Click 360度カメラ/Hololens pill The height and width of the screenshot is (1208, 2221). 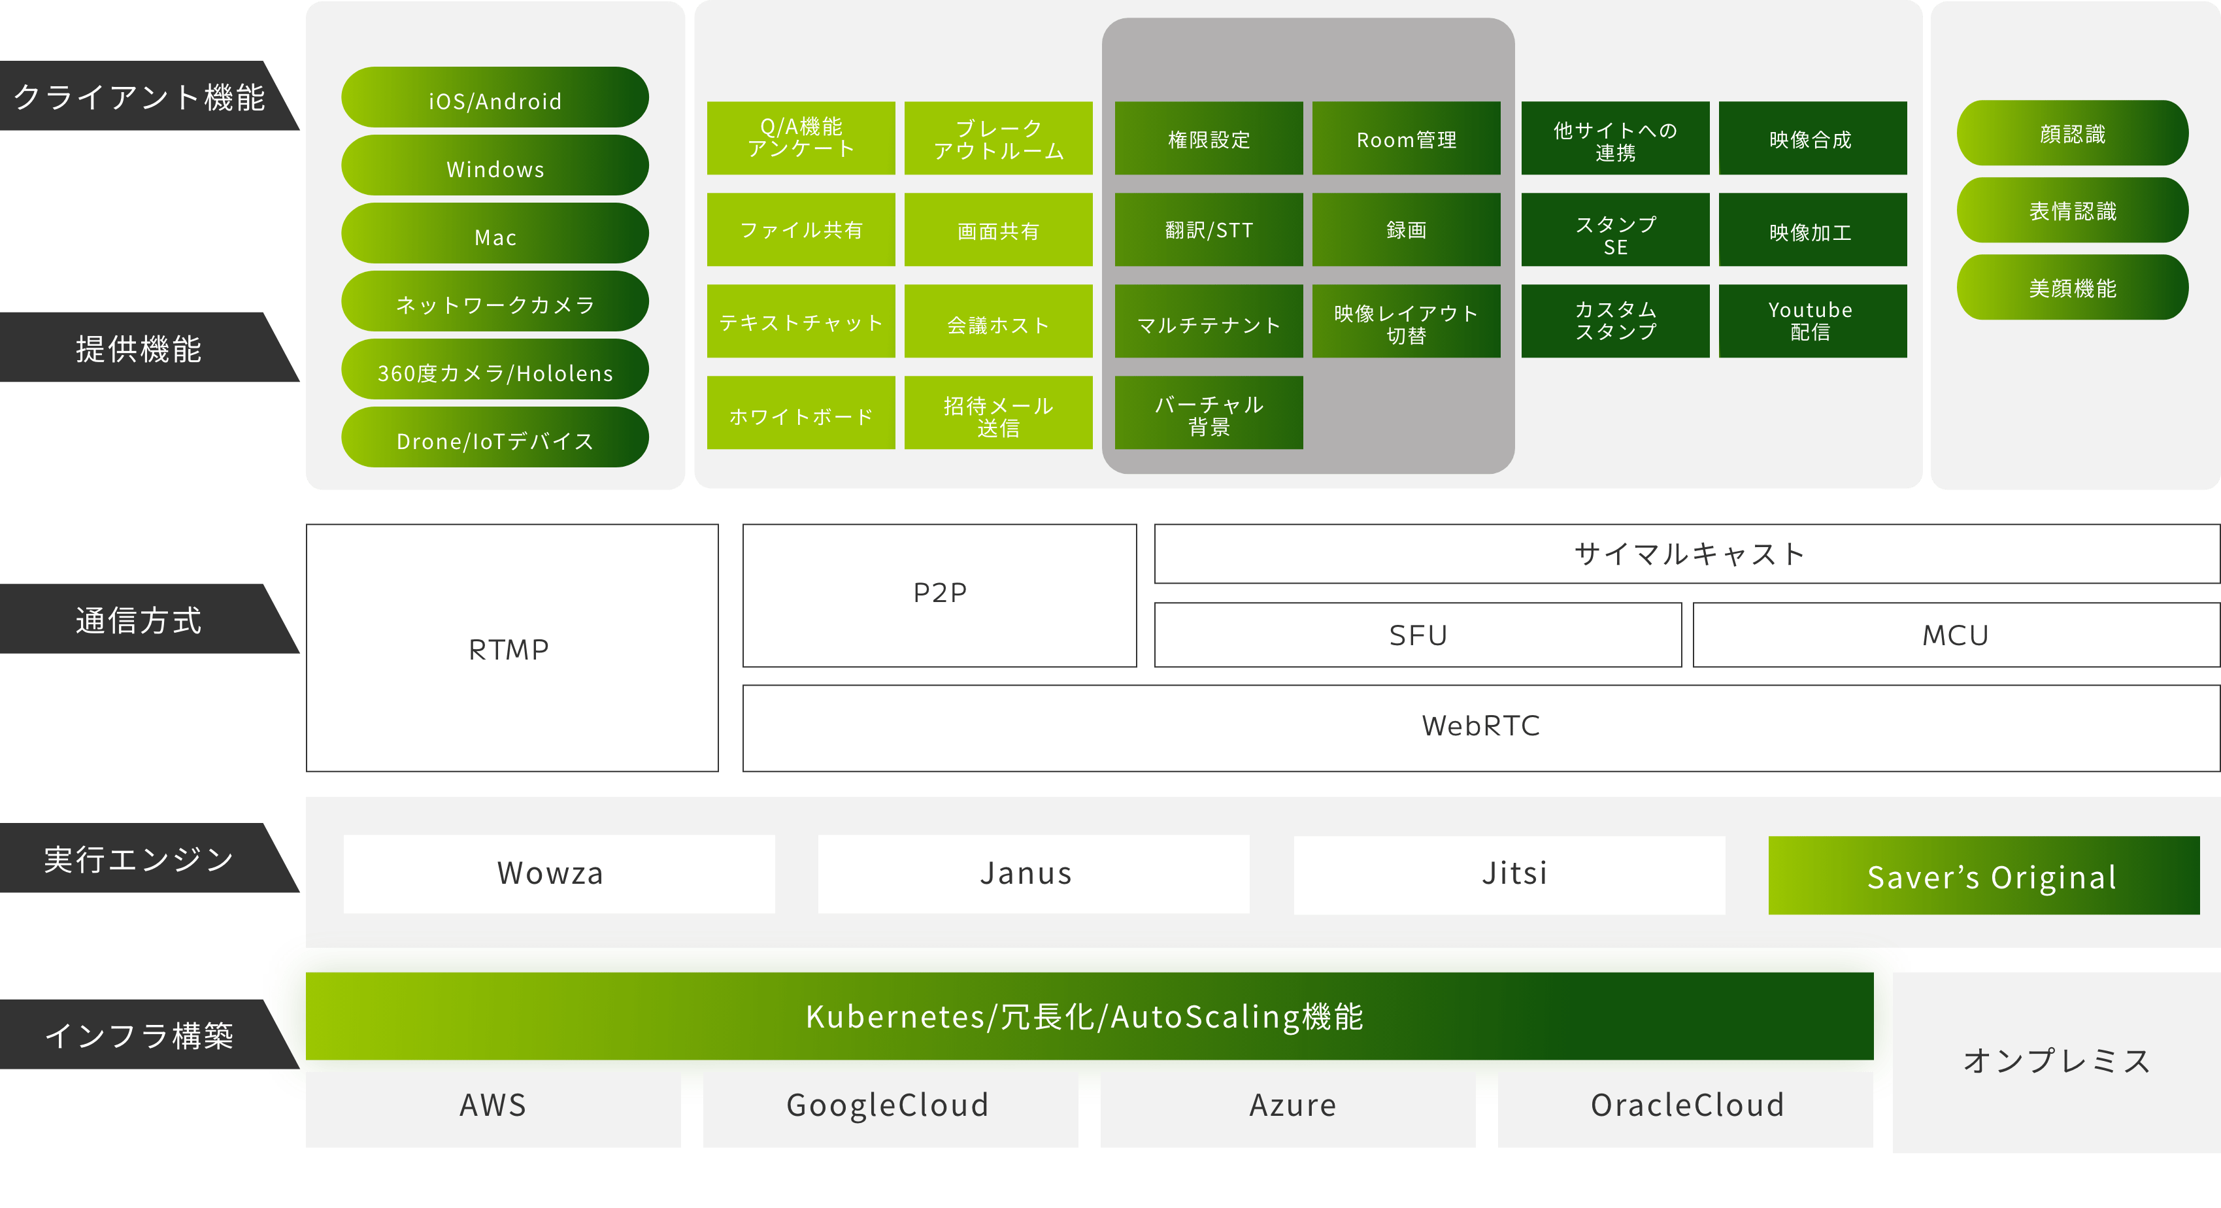[x=495, y=370]
